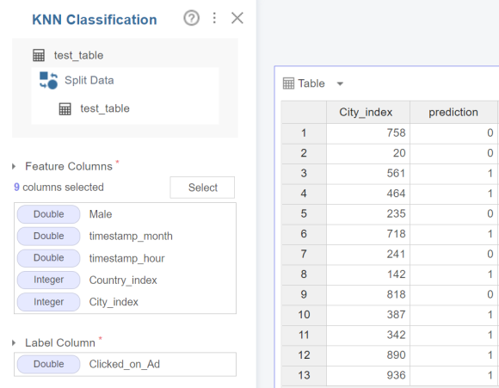The image size is (499, 388).
Task: Open the help question mark icon
Action: 191,18
